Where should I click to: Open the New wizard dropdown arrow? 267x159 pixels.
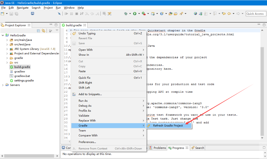pos(7,14)
